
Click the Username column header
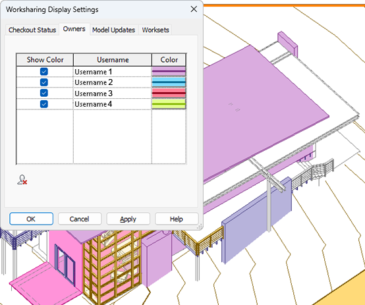(113, 60)
